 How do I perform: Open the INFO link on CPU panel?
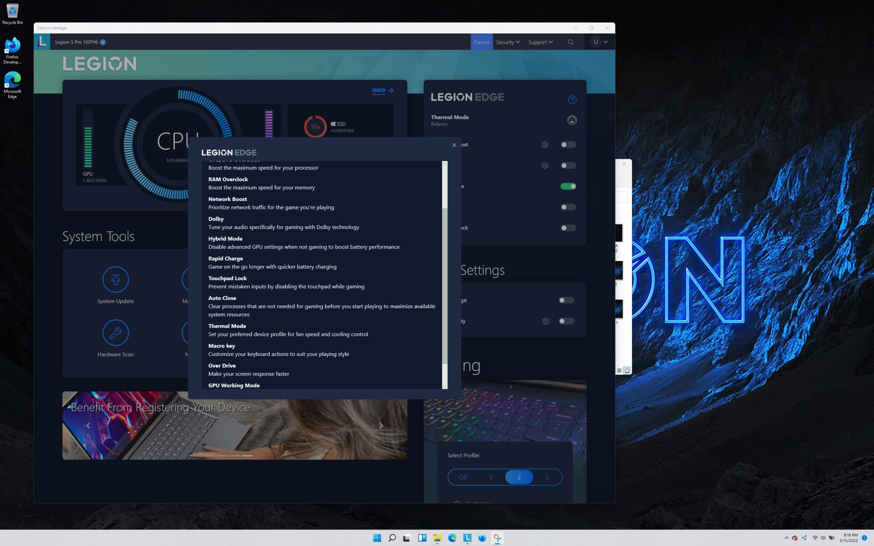point(382,91)
